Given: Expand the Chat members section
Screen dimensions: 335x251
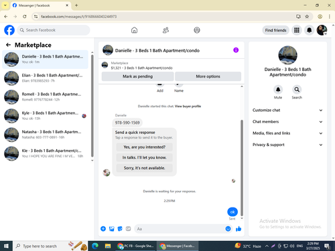Looking at the screenshot, I should pos(287,122).
